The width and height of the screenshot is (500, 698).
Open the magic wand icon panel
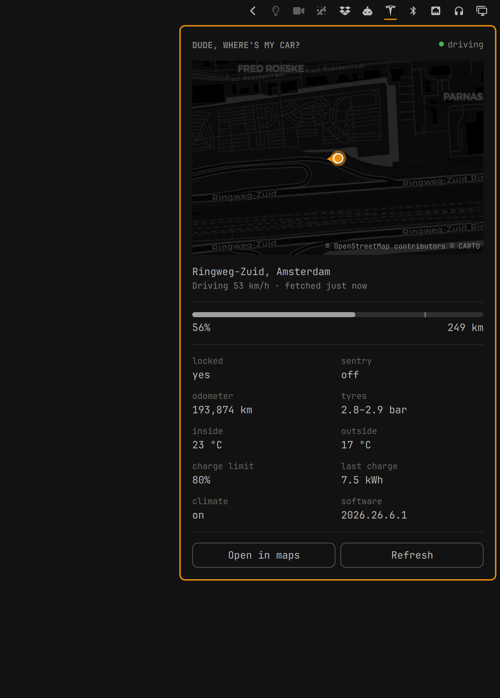pyautogui.click(x=321, y=11)
